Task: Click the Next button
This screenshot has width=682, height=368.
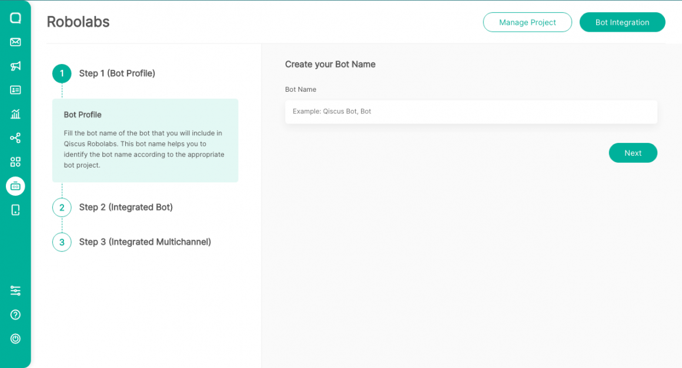Action: pyautogui.click(x=633, y=152)
